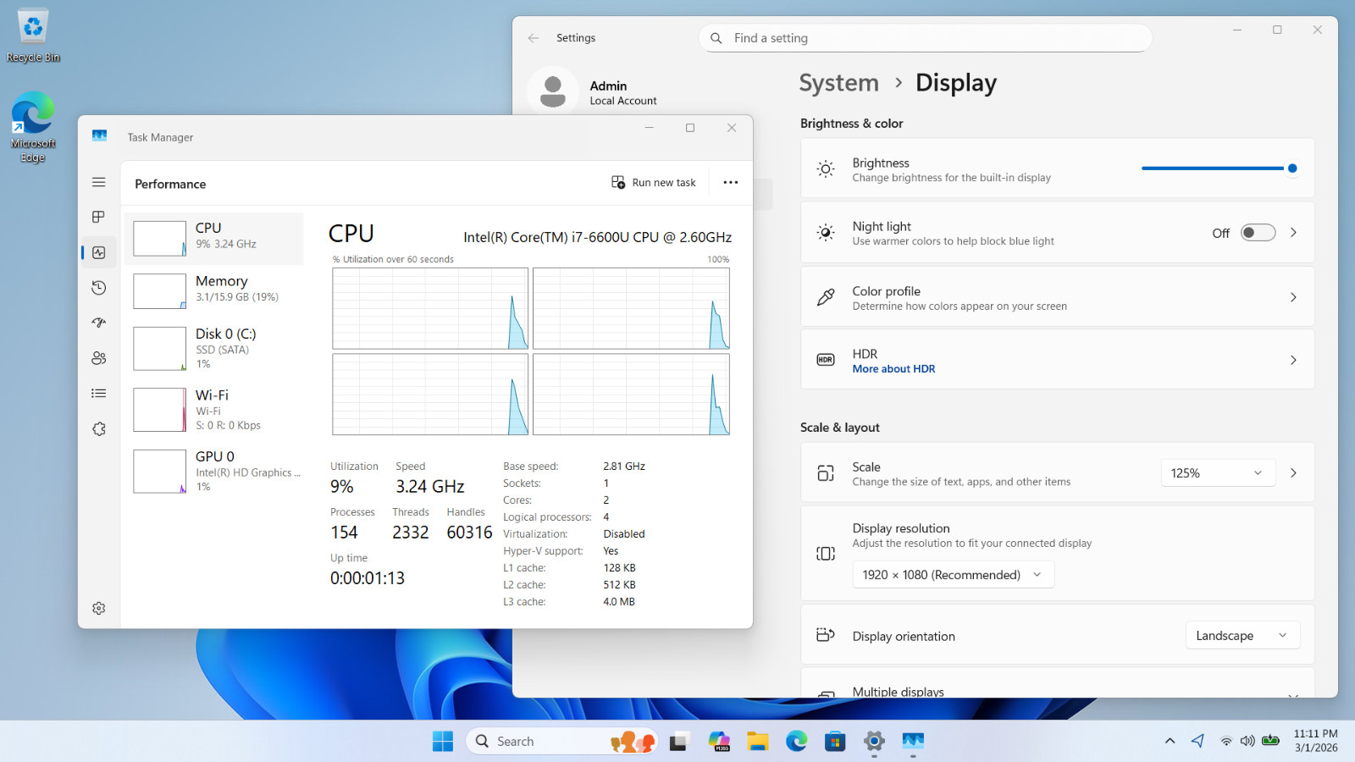Open Color profile settings

(x=1057, y=297)
